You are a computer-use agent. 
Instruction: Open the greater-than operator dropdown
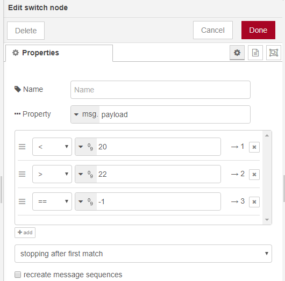pos(52,174)
